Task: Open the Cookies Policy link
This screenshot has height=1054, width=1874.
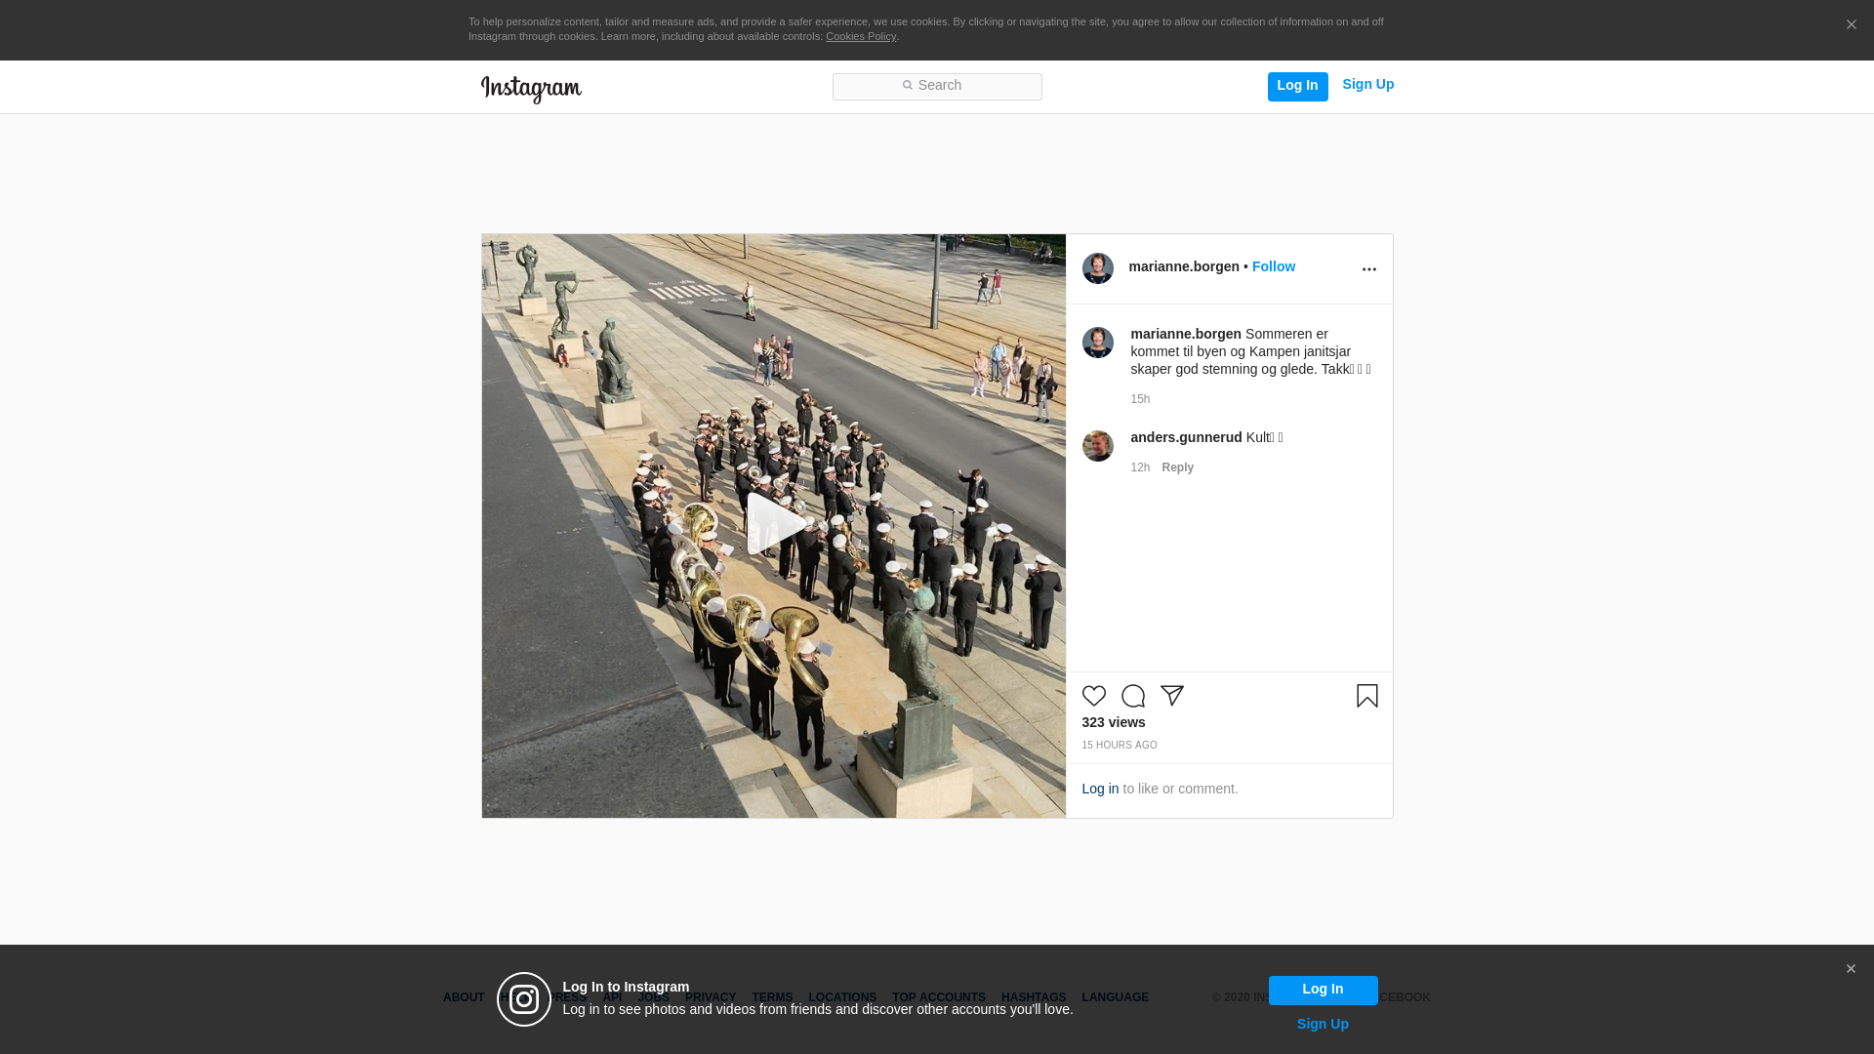Action: pyautogui.click(x=861, y=36)
